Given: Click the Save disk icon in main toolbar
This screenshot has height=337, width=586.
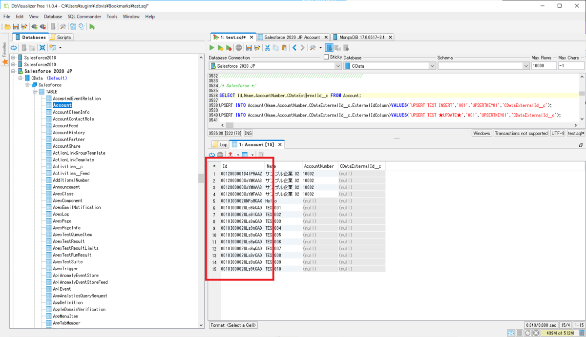Looking at the screenshot, I should [16, 27].
